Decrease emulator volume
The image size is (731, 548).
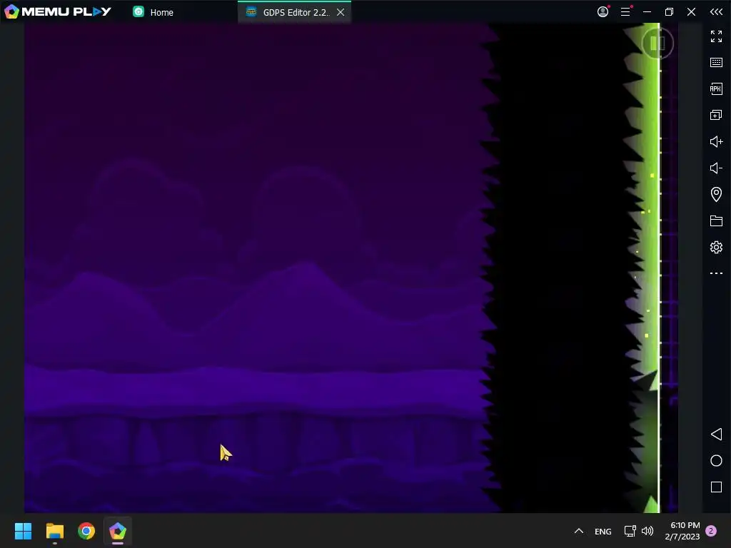coord(716,168)
